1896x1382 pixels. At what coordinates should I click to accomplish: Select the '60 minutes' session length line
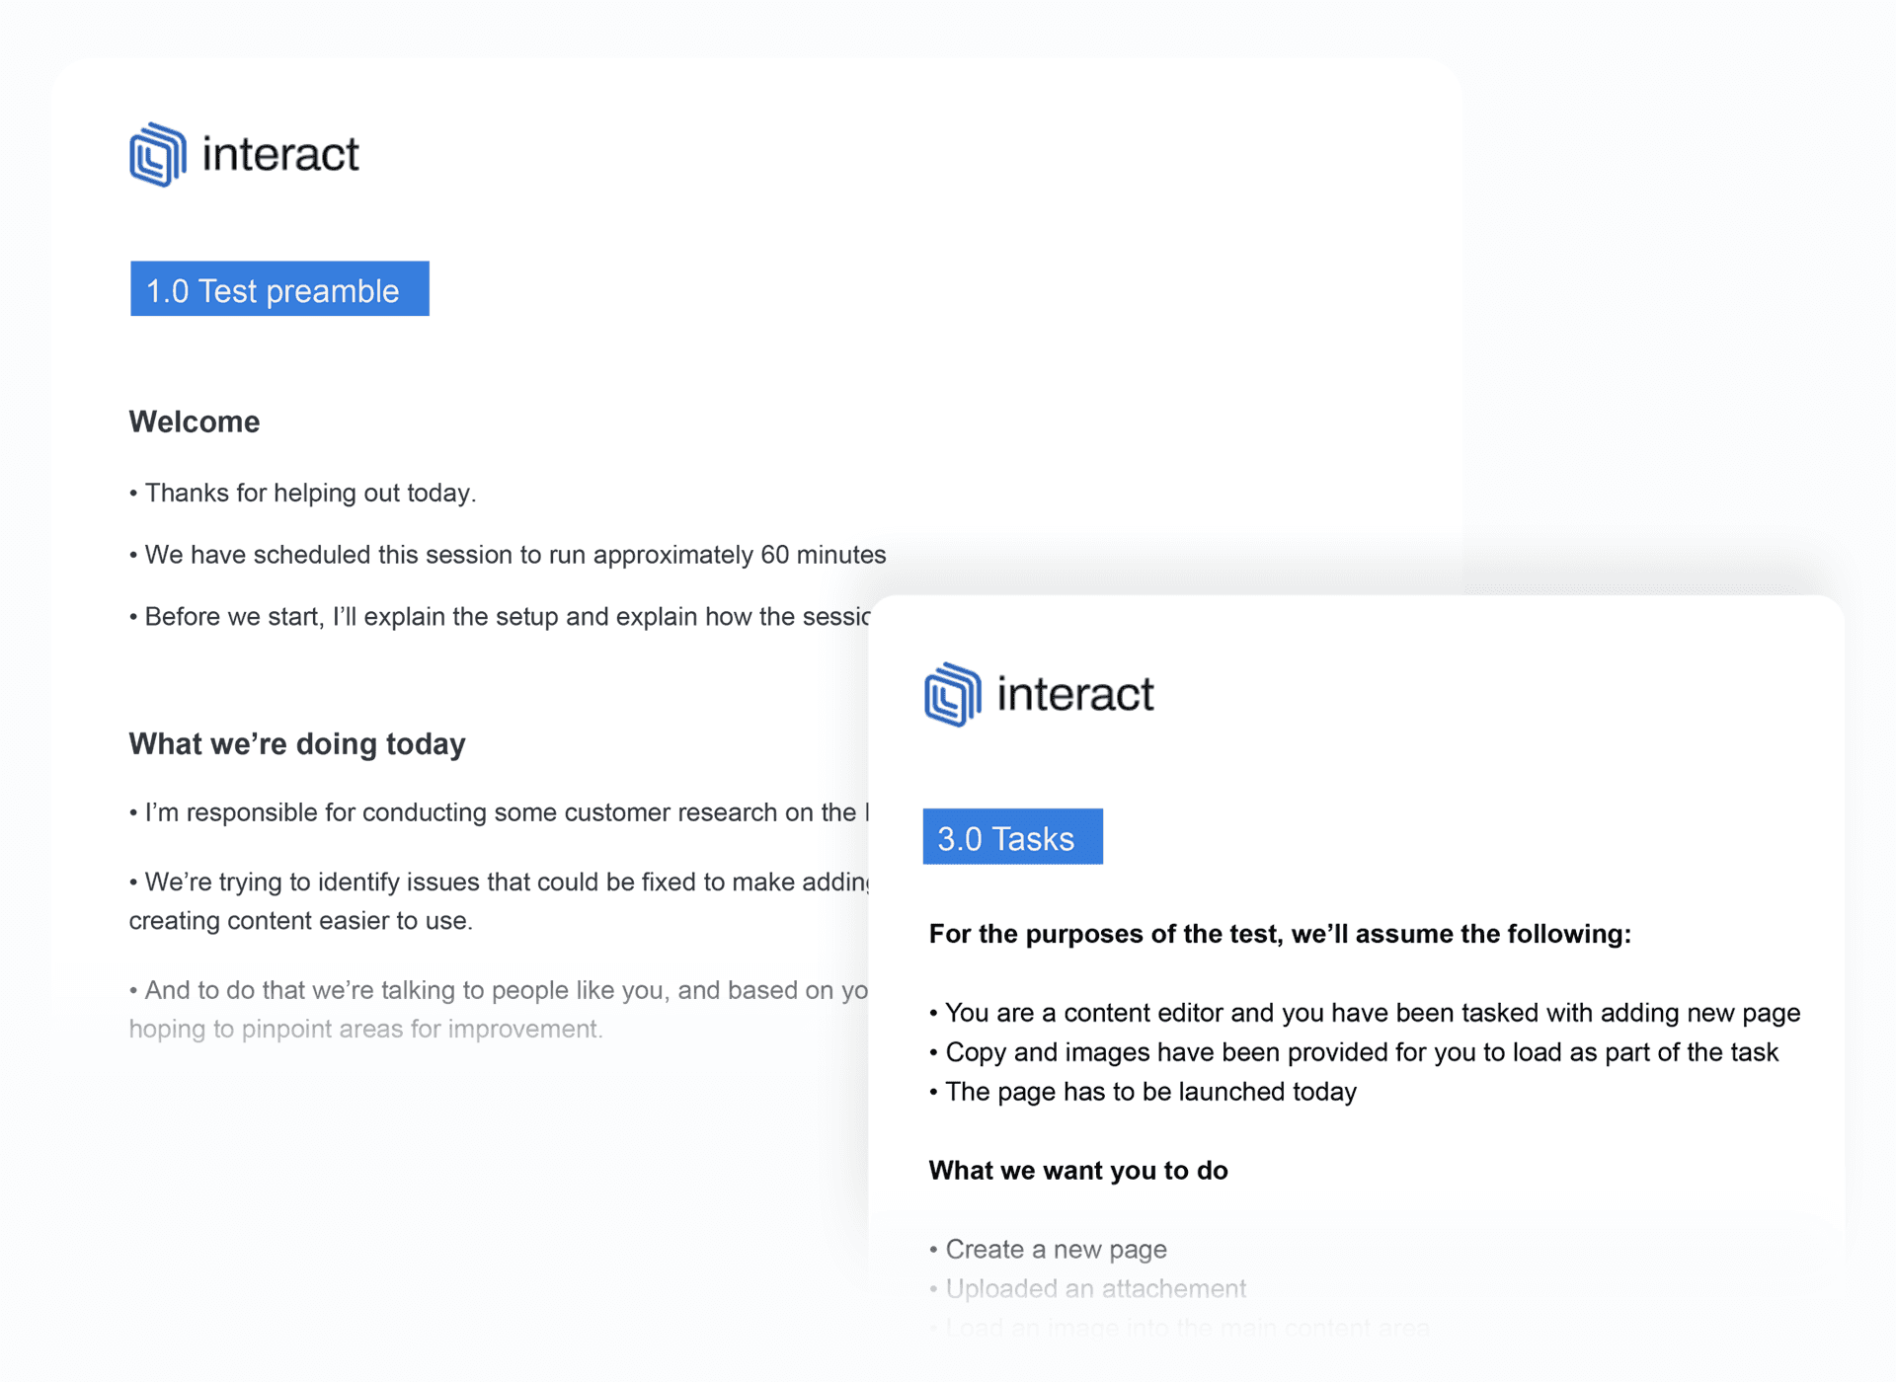coord(508,555)
